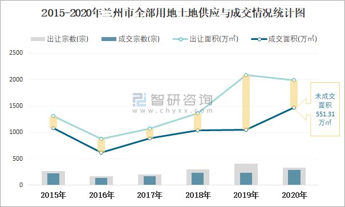
Task: Select the 2015年 blue 成交宗数 bar
Action: (53, 179)
